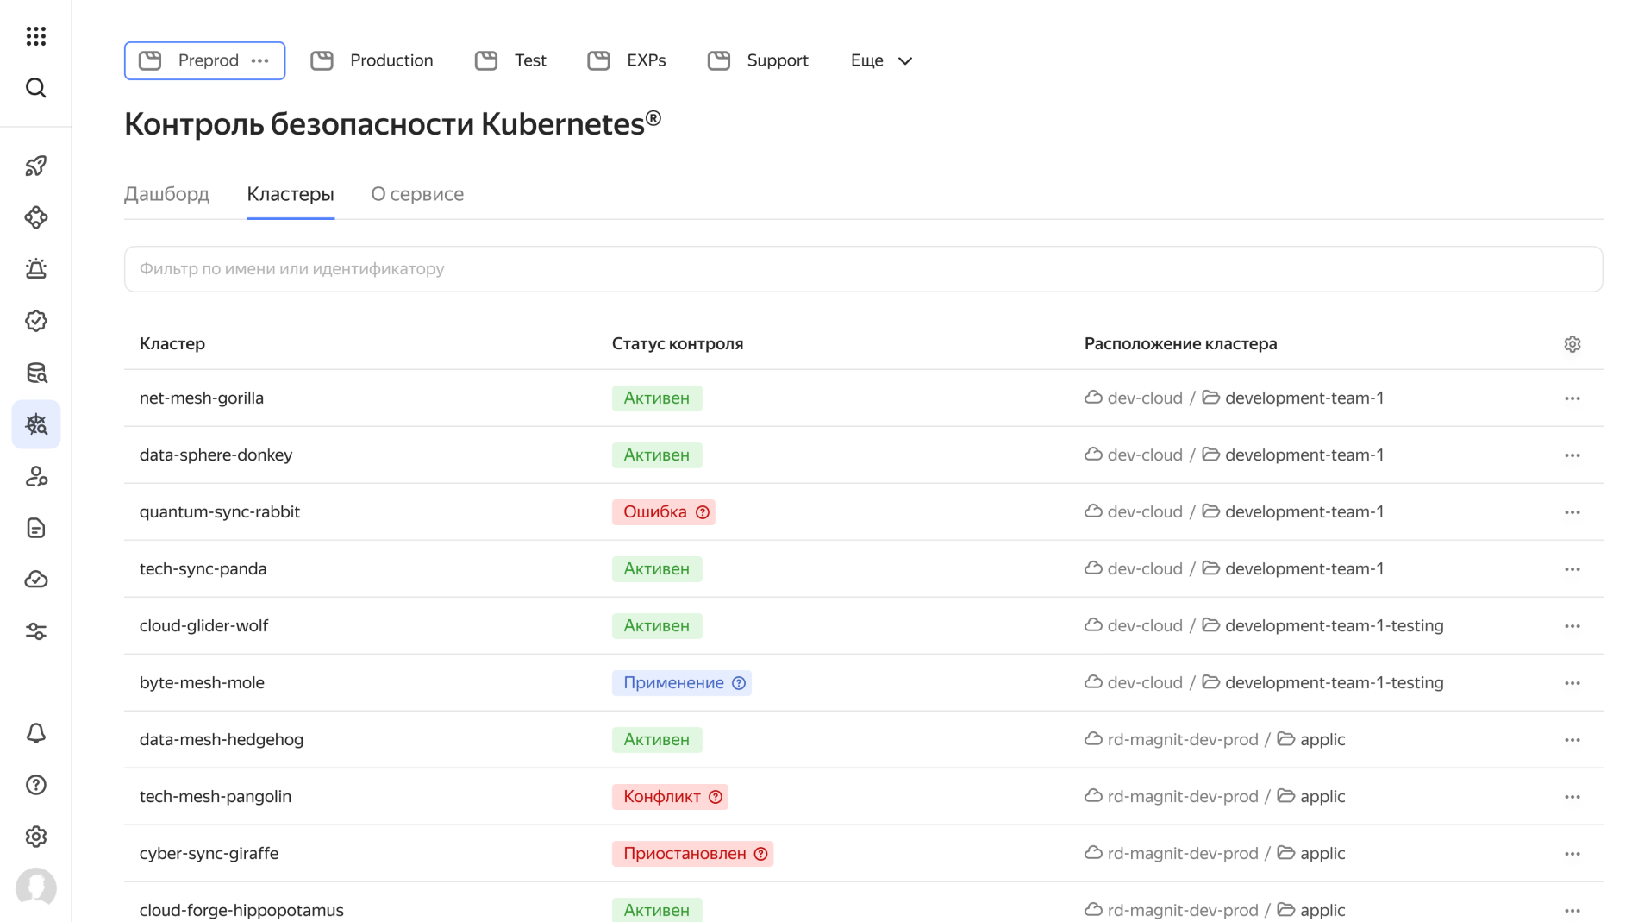Open user avatar at sidebar bottom
This screenshot has width=1638, height=922.
click(x=36, y=887)
